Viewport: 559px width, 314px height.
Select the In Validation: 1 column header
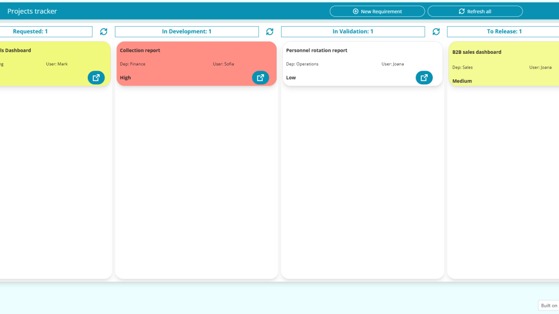[x=352, y=31]
